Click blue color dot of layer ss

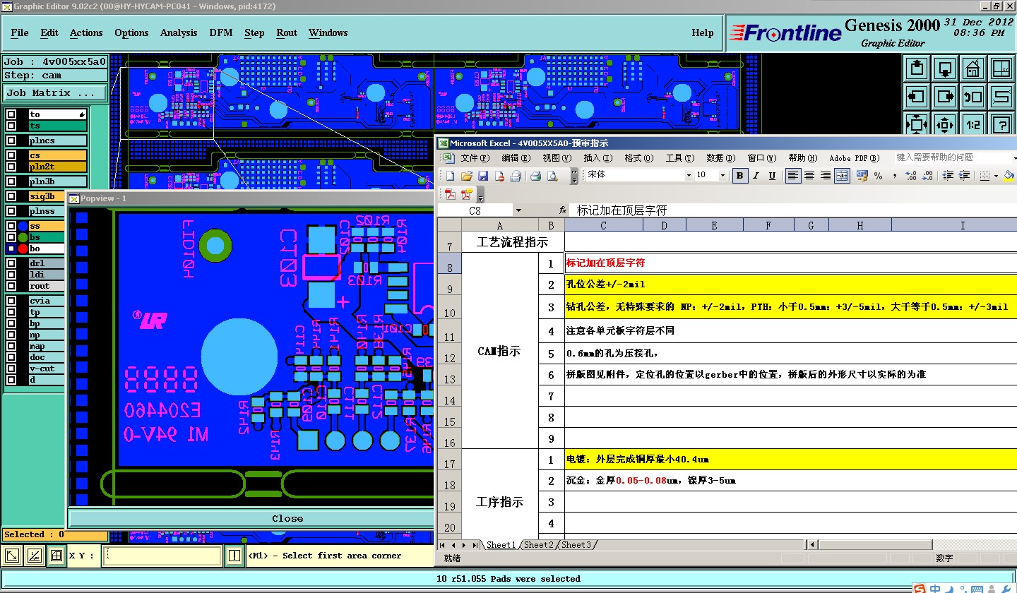[x=23, y=227]
